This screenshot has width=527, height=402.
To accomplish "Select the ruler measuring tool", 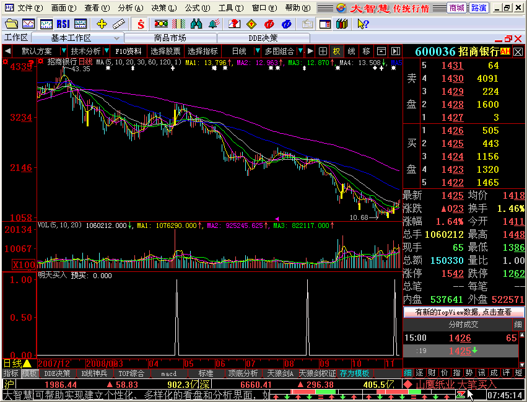I will (119, 24).
